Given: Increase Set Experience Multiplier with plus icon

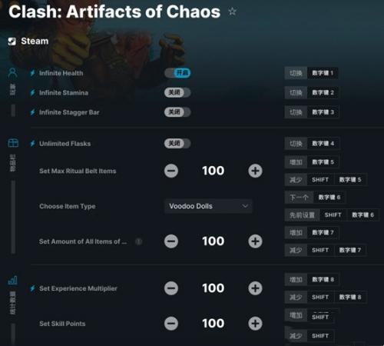Looking at the screenshot, I should coord(255,288).
